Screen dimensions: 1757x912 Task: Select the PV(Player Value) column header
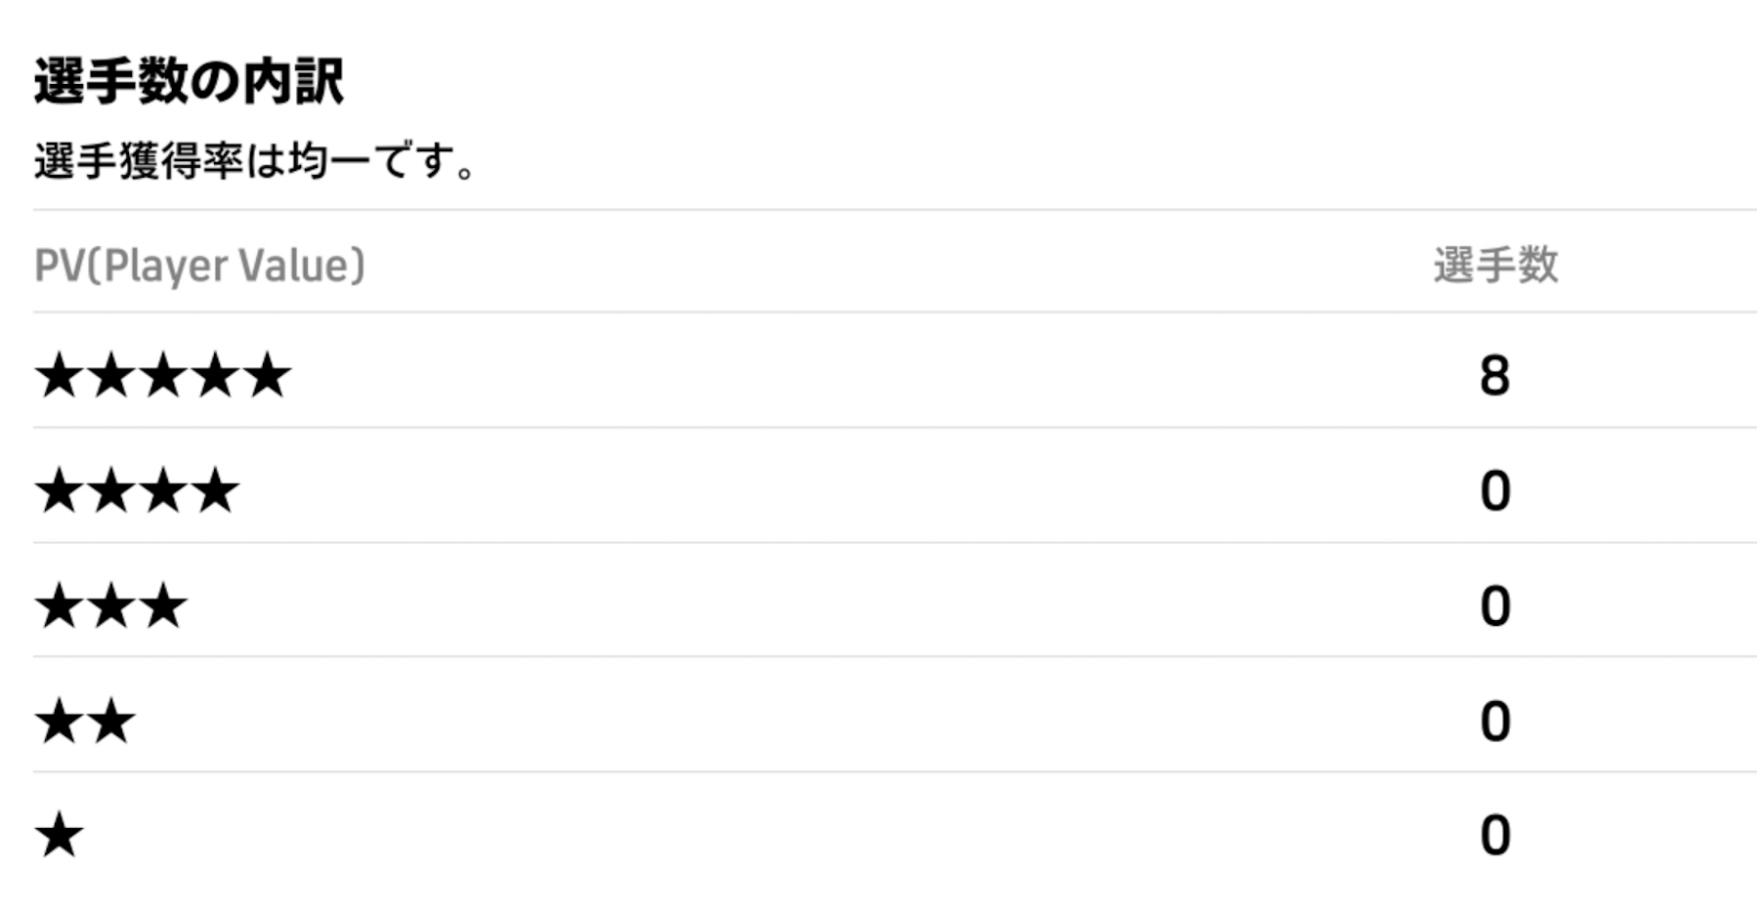[x=199, y=266]
